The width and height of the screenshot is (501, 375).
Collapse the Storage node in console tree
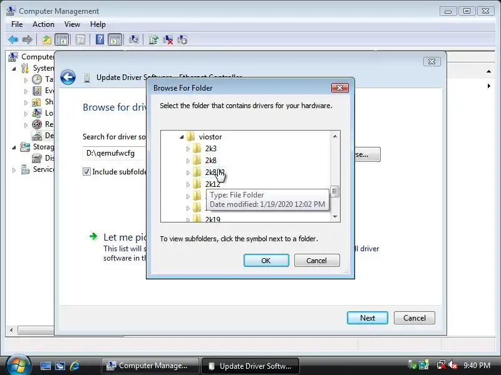[14, 147]
